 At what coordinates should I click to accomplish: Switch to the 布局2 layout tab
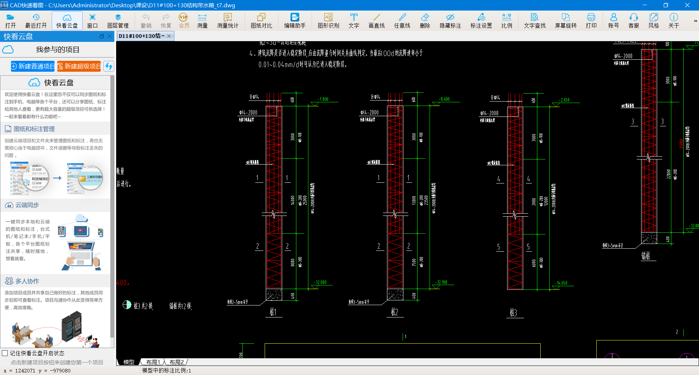(177, 362)
